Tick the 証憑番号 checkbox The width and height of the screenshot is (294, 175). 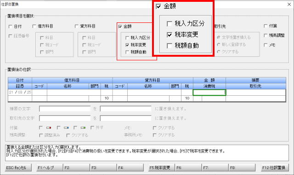pyautogui.click(x=11, y=36)
